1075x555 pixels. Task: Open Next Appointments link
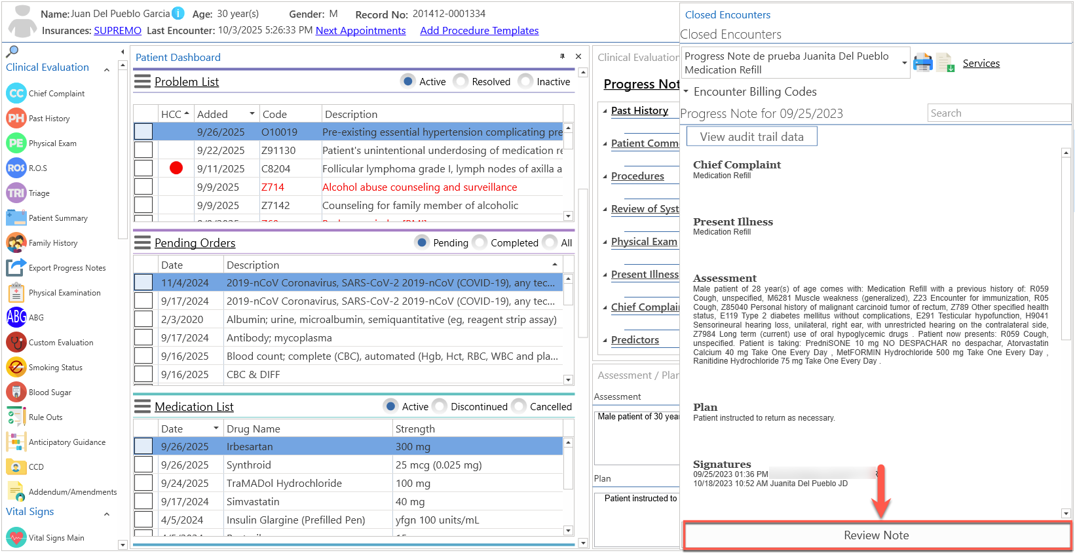coord(361,31)
